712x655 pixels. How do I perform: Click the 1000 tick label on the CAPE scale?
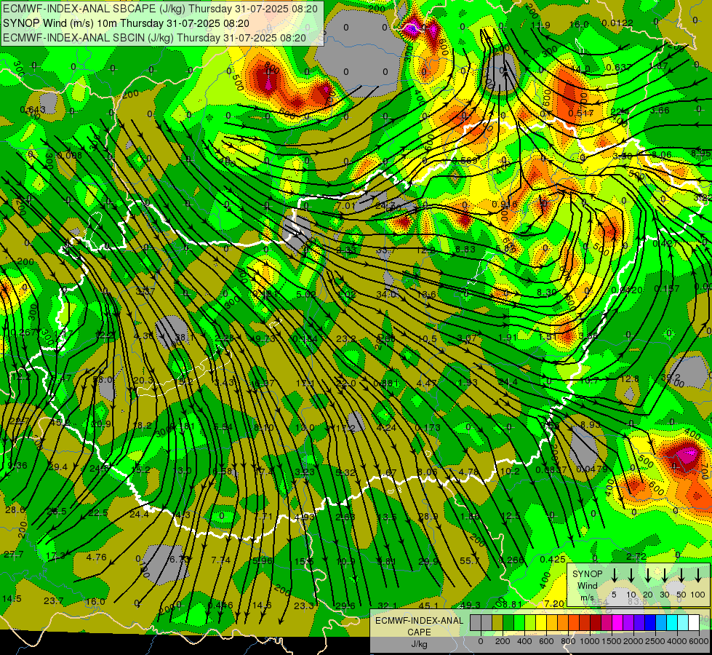coord(590,641)
